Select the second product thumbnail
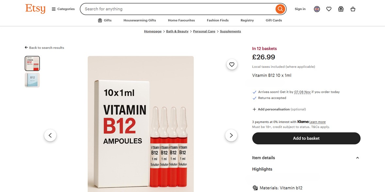 coord(32,80)
